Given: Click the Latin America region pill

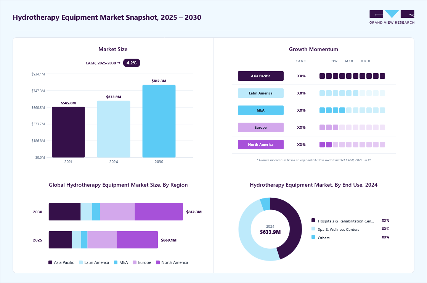Looking at the screenshot, I should (261, 93).
